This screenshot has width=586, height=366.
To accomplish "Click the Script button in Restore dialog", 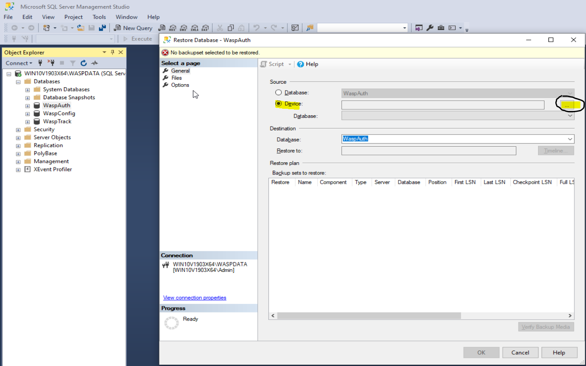I will [x=272, y=64].
